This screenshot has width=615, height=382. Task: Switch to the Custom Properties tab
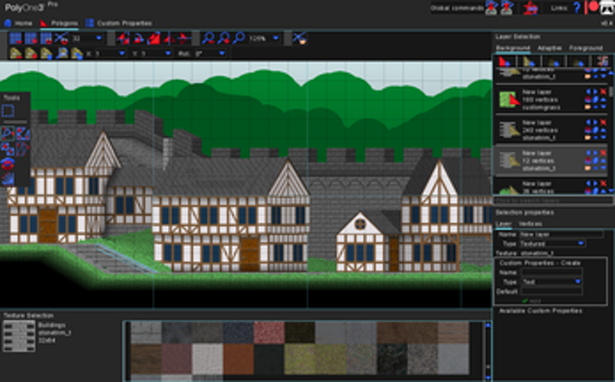118,22
